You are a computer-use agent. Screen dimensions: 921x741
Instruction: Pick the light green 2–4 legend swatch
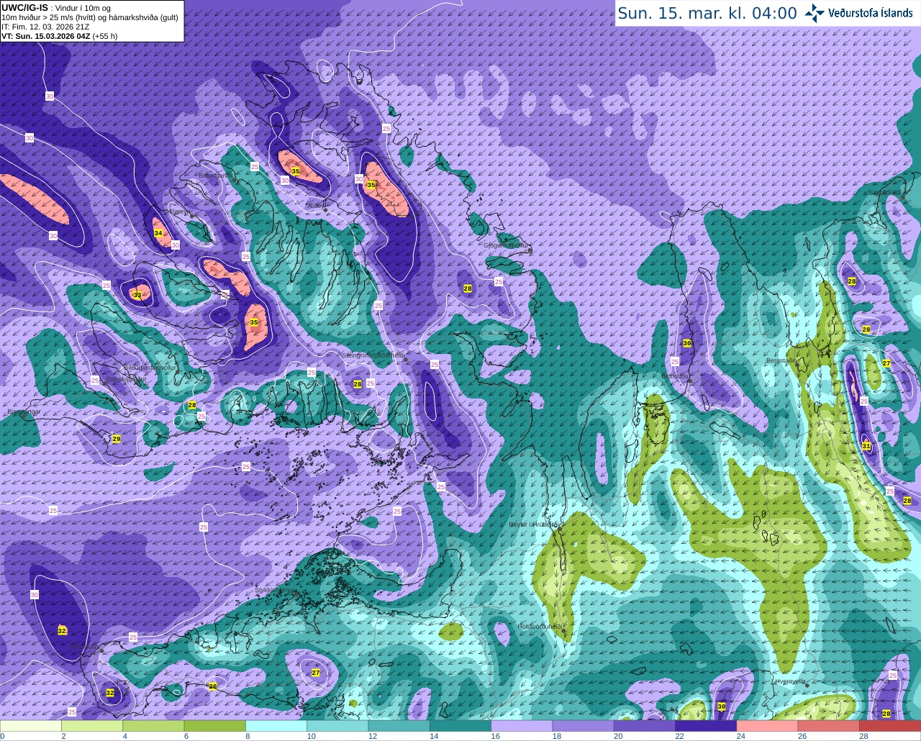92,726
